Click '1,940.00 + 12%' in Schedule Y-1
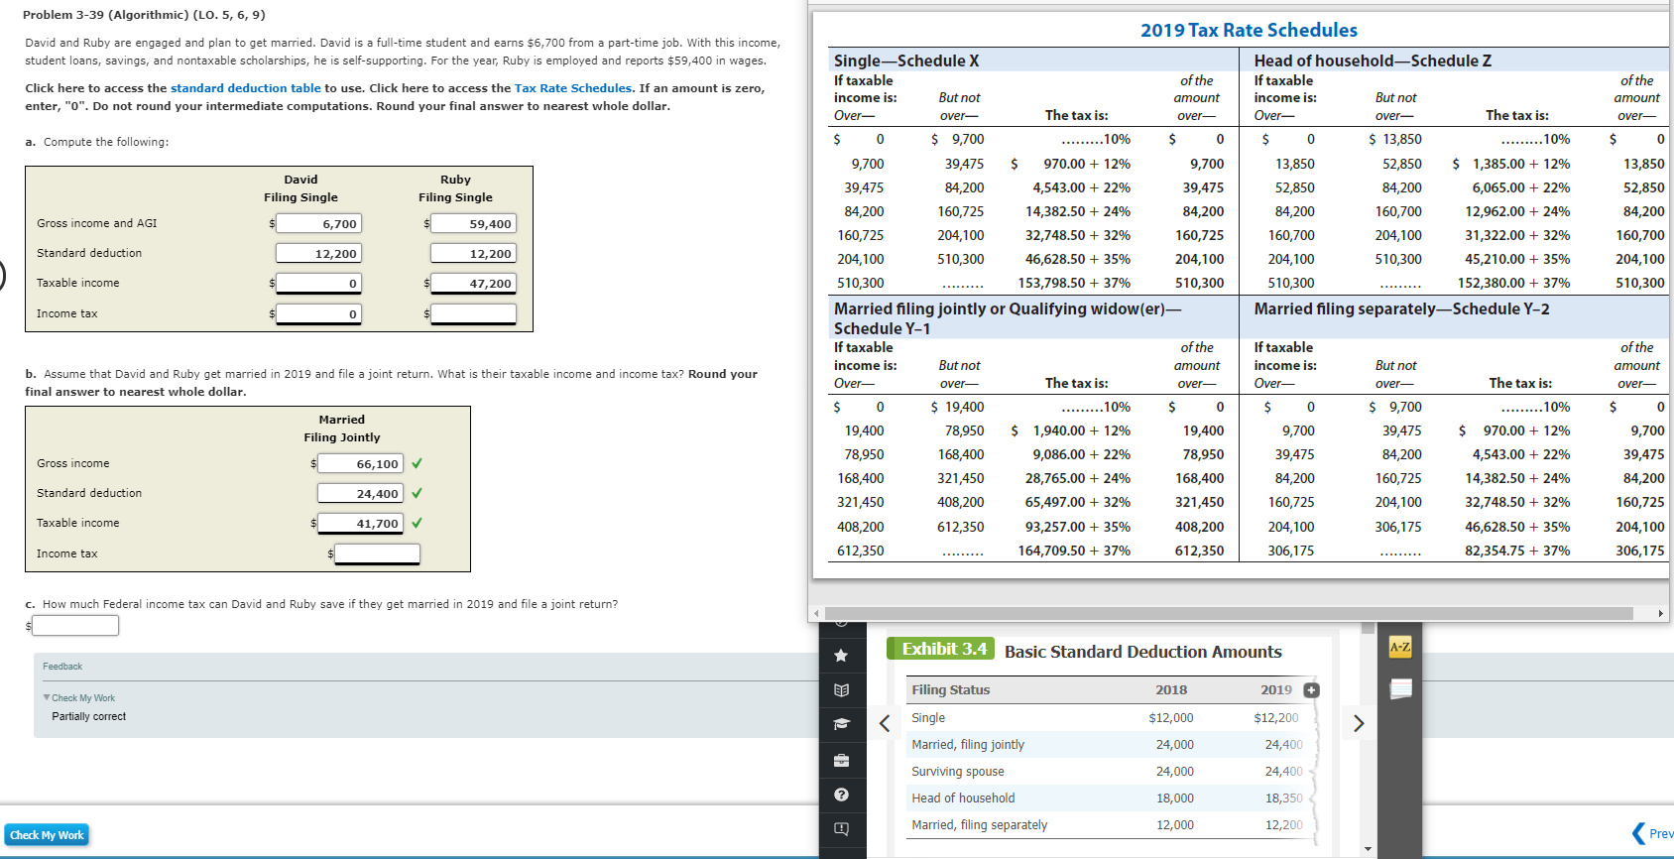 pyautogui.click(x=1081, y=430)
